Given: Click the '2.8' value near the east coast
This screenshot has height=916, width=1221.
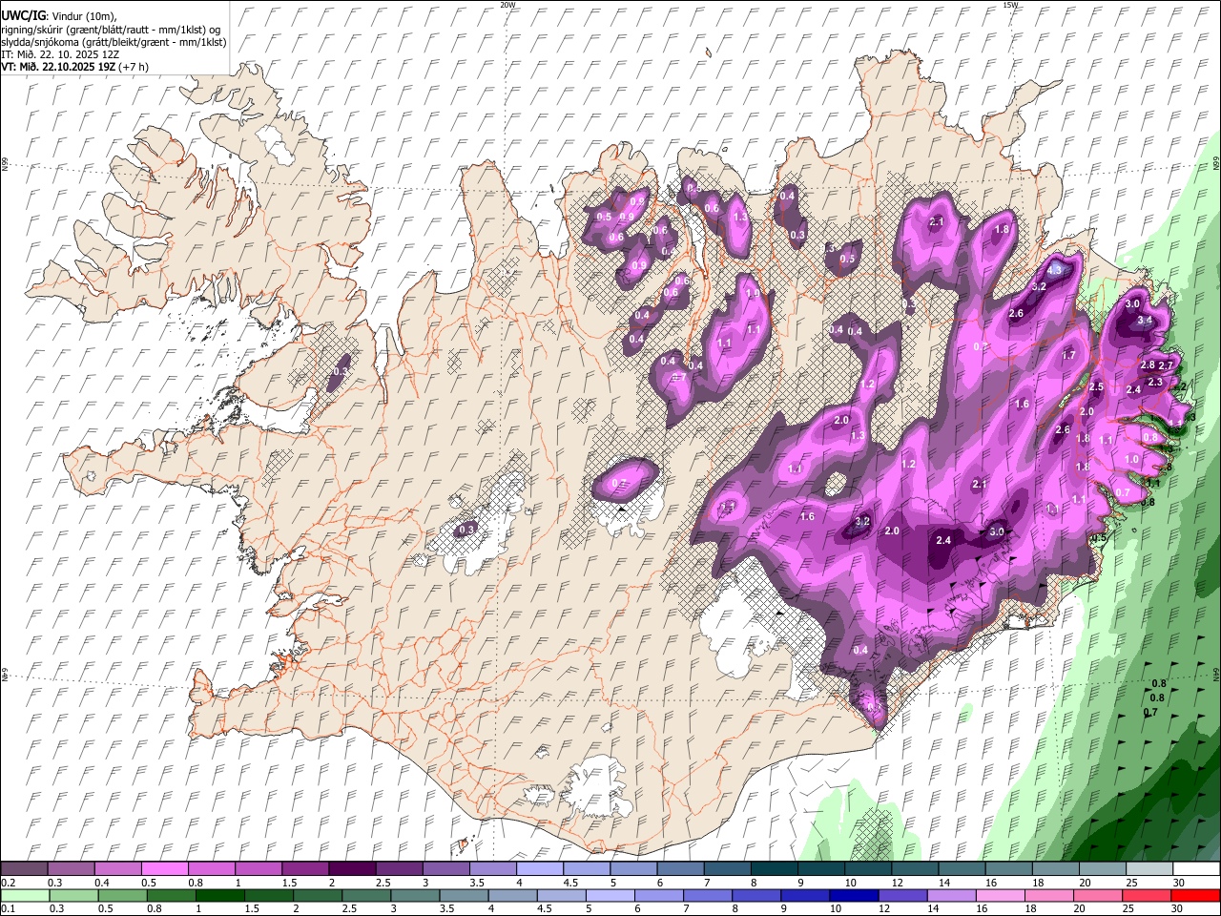Looking at the screenshot, I should click(x=1148, y=365).
